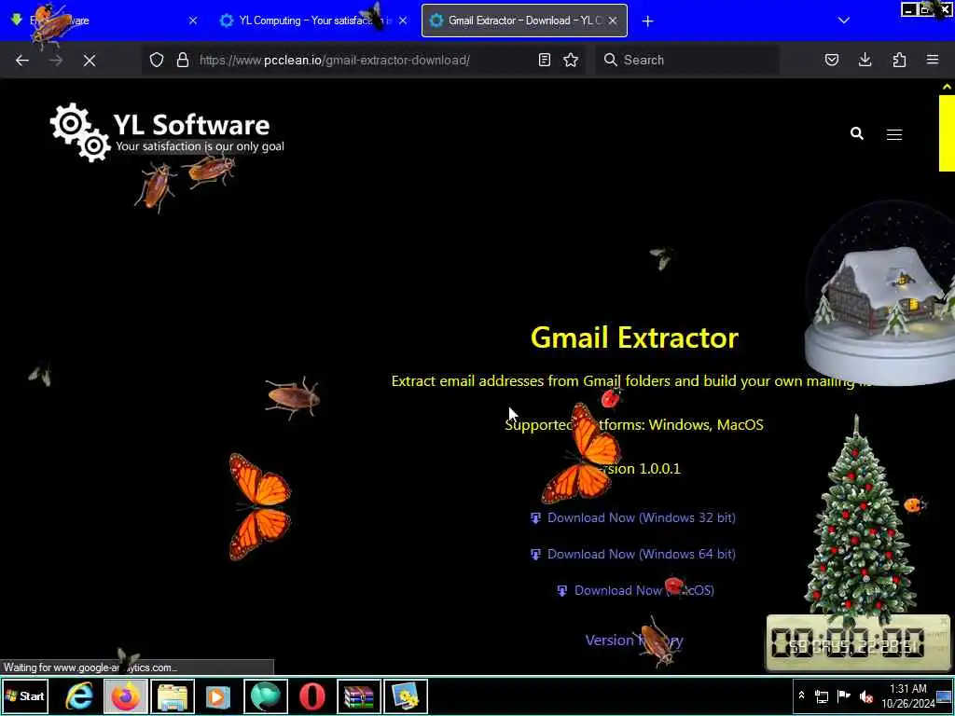Click the yellow page scrollbar thumb
955x716 pixels.
947,132
